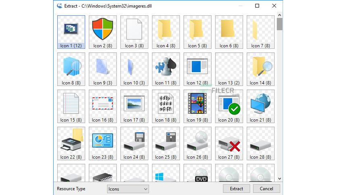
Task: Click the vertical scrollbar thumb
Action: pos(279,24)
